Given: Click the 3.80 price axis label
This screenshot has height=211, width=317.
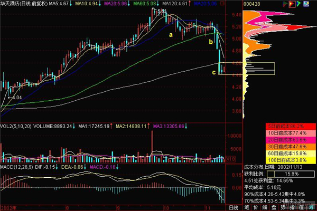Looking at the screenshot, I should [237, 111].
